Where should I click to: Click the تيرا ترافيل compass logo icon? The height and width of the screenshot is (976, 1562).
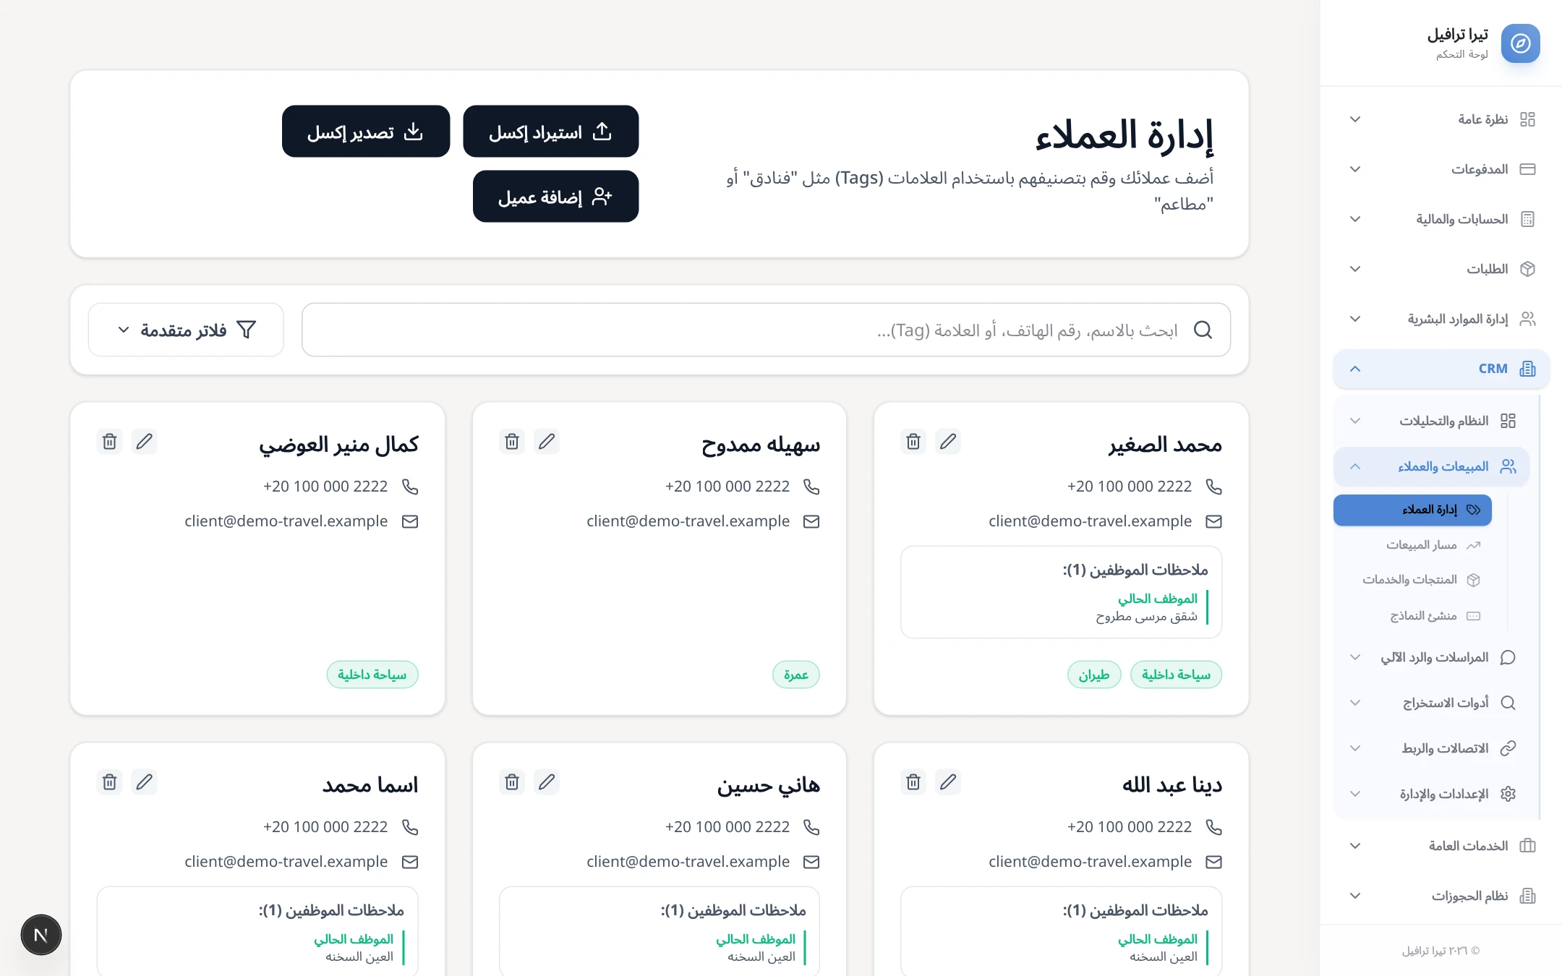tap(1520, 43)
